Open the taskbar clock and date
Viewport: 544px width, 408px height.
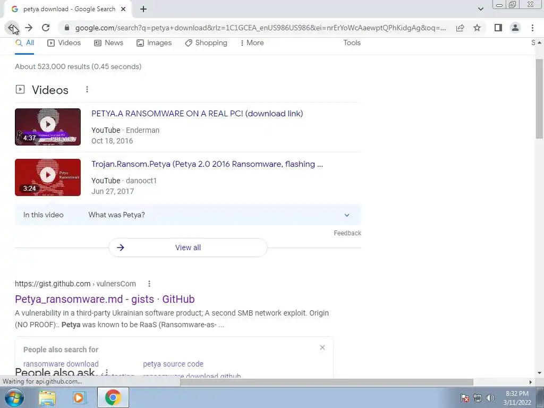point(517,398)
